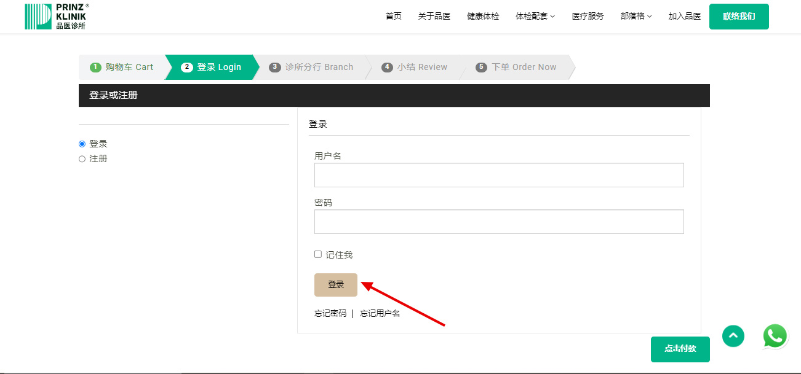Image resolution: width=801 pixels, height=374 pixels.
Task: Expand the 部落格 dropdown menu
Action: (x=636, y=17)
